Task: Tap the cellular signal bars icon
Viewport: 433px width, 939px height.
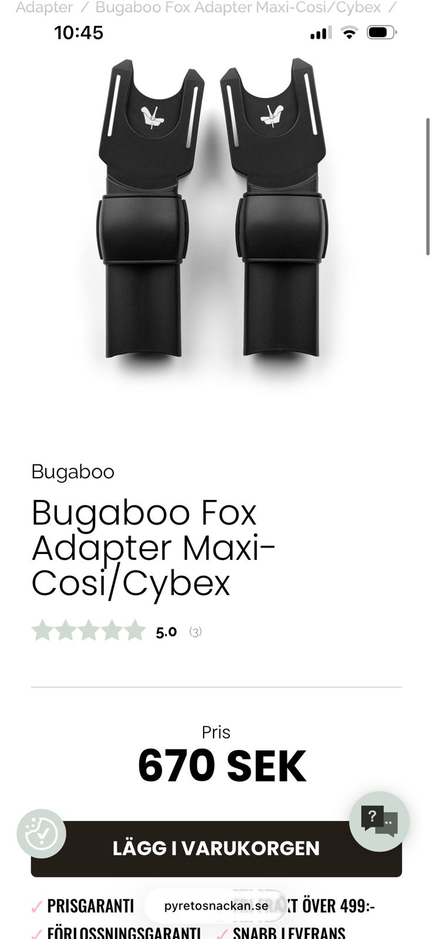Action: (320, 33)
